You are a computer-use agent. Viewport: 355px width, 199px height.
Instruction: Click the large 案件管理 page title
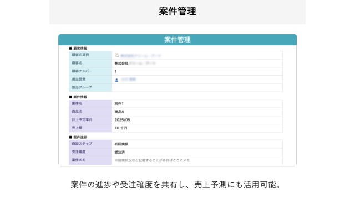click(x=177, y=11)
